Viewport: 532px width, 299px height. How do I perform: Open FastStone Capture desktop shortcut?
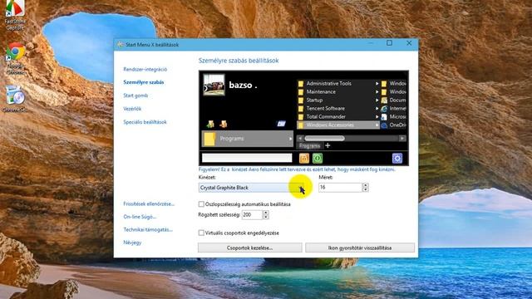(15, 15)
